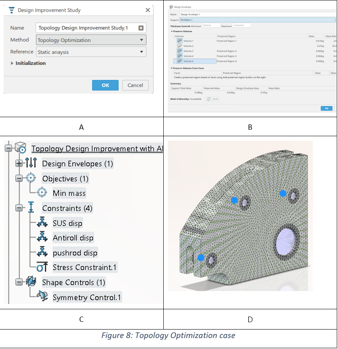Select the Stress Constraint.1 sigma icon
The image size is (338, 349).
[42, 267]
